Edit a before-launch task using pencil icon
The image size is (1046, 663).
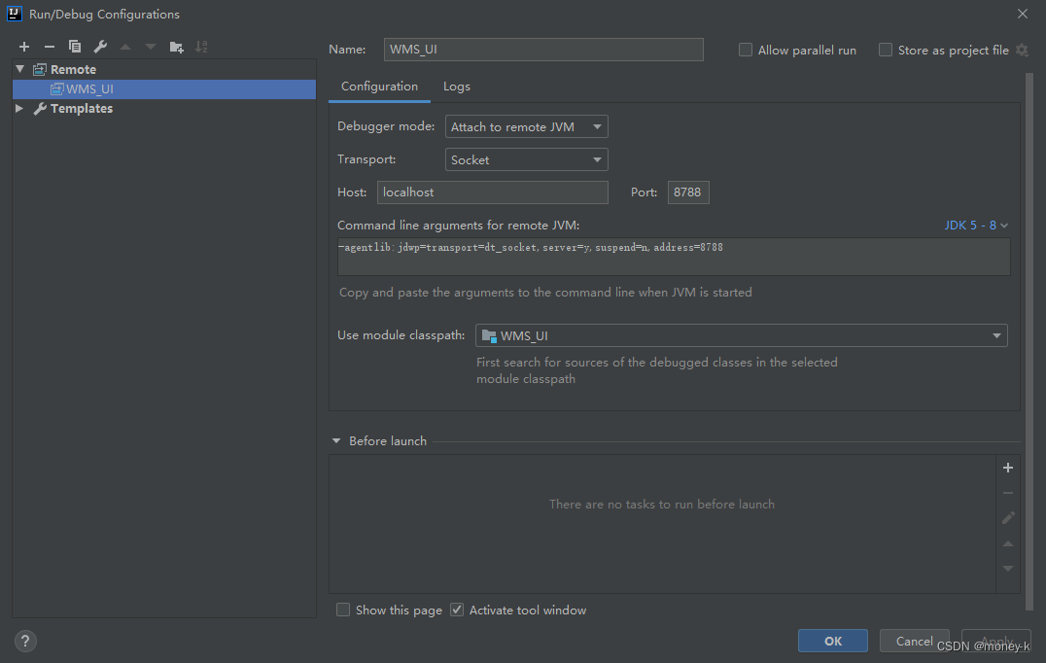coord(1007,518)
